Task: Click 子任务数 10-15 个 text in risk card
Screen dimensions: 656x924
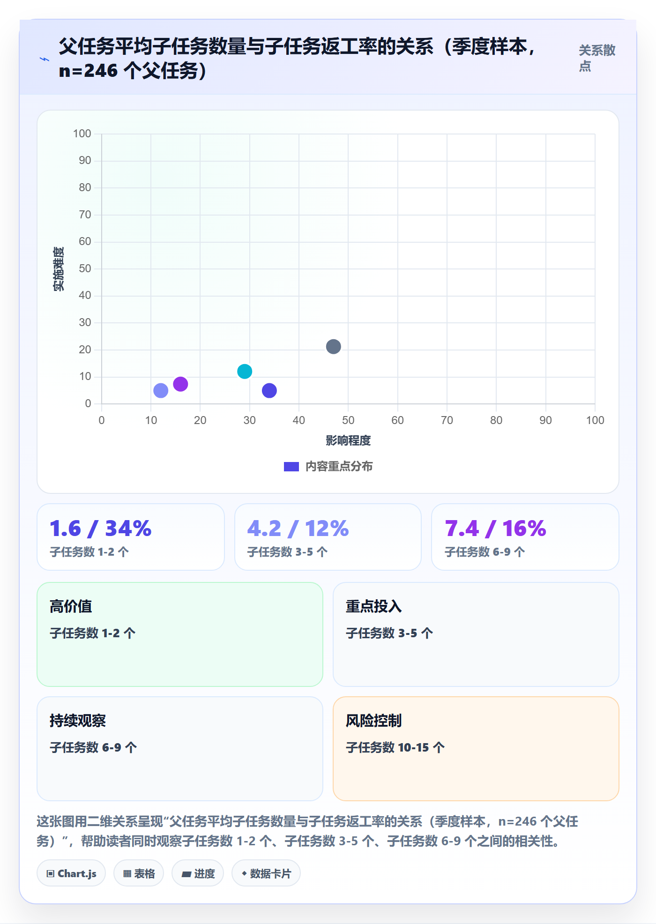Action: point(395,747)
